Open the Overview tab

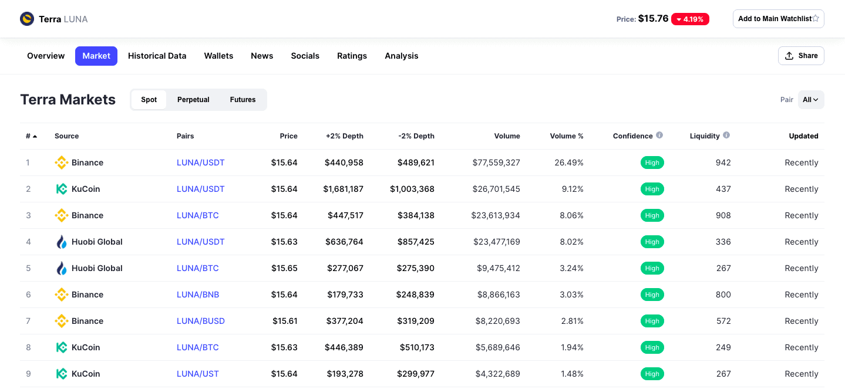(x=46, y=56)
